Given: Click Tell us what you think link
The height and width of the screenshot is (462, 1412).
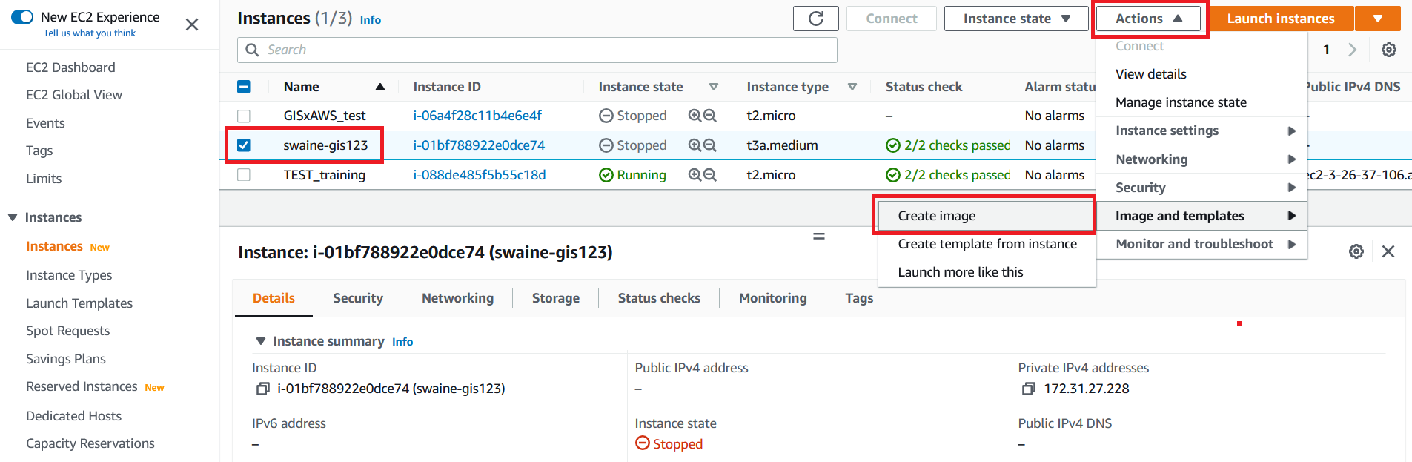Looking at the screenshot, I should pyautogui.click(x=90, y=33).
